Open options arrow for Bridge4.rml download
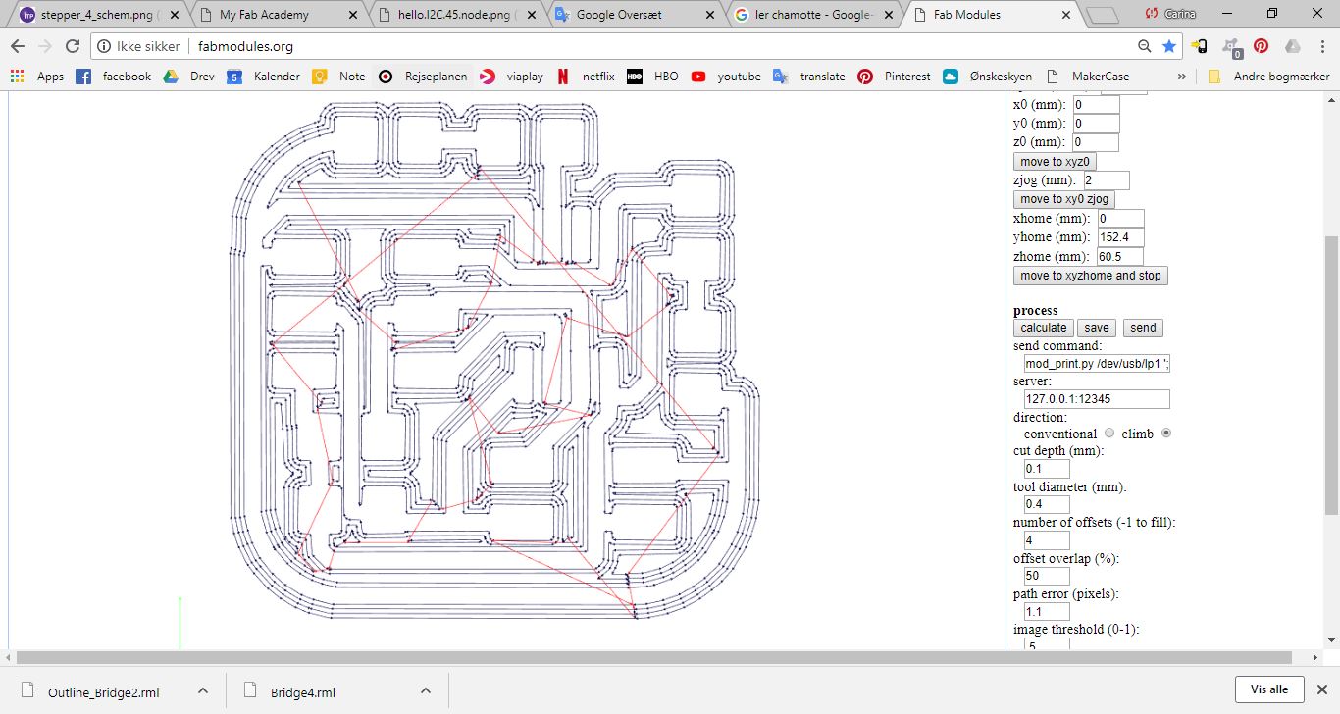The height and width of the screenshot is (714, 1340). click(426, 690)
